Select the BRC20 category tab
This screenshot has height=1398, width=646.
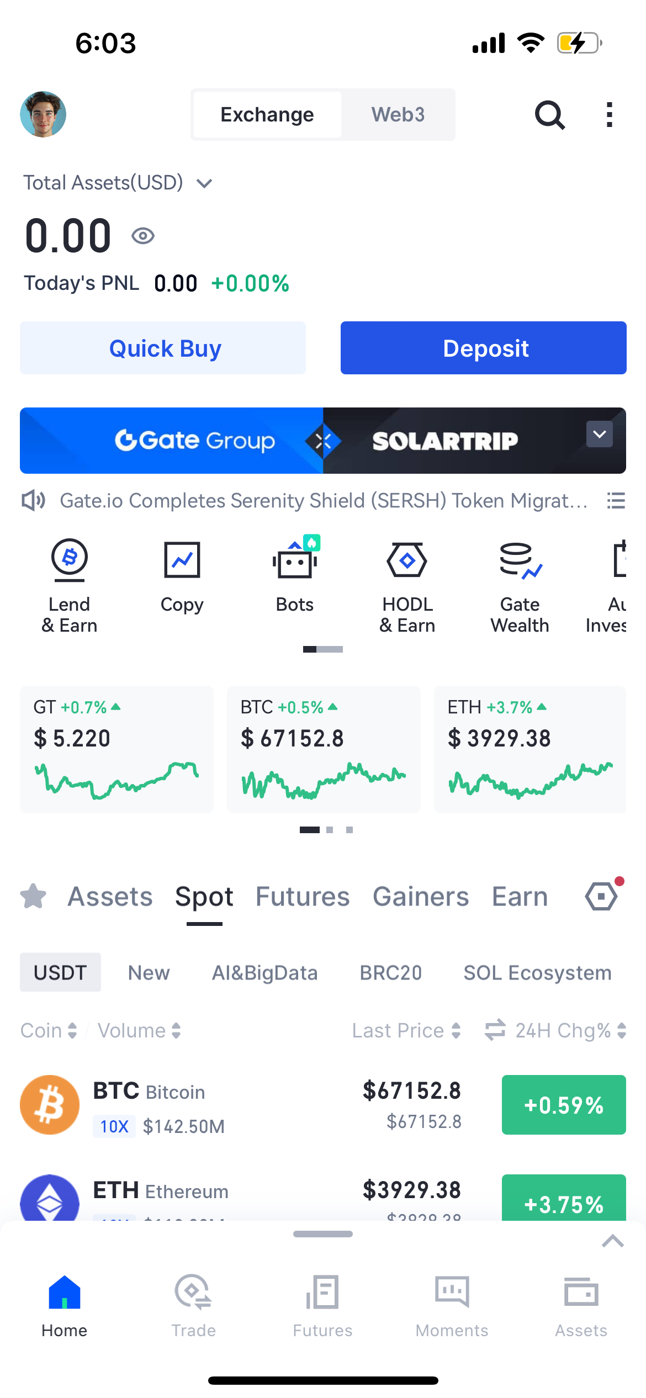pyautogui.click(x=390, y=972)
